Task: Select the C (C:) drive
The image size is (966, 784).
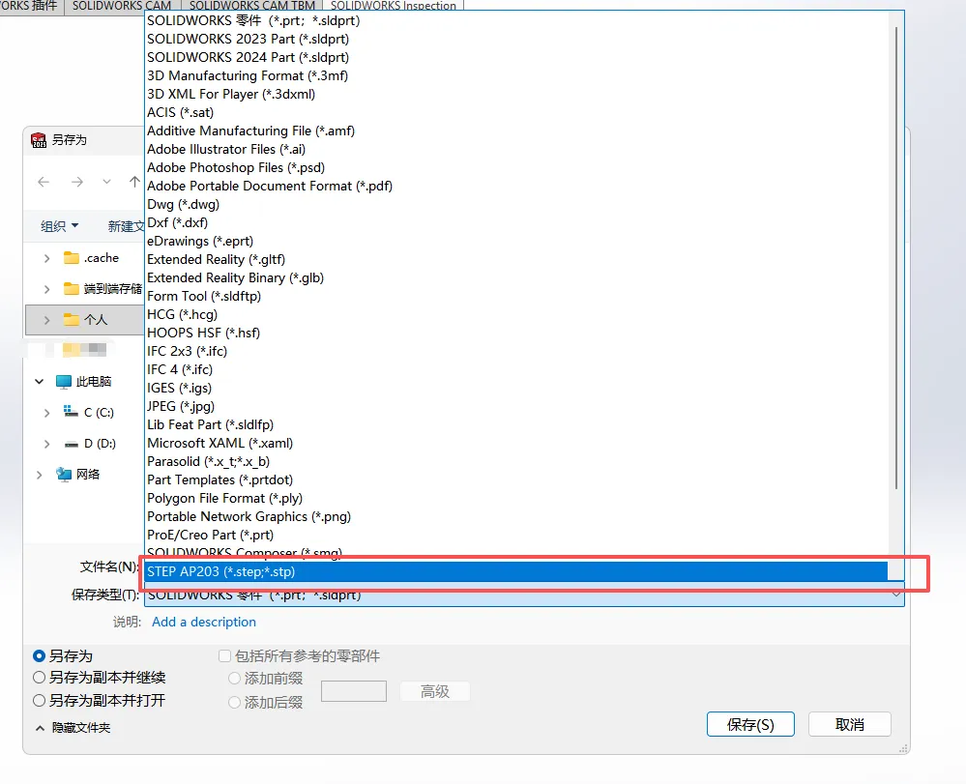Action: pyautogui.click(x=89, y=413)
